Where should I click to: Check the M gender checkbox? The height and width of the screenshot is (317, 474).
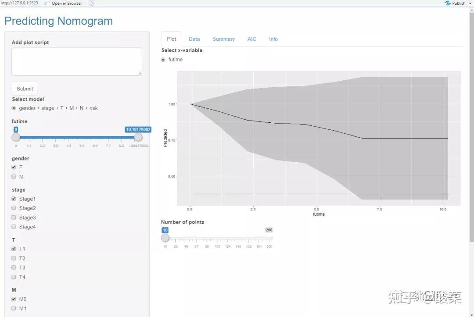coord(14,177)
